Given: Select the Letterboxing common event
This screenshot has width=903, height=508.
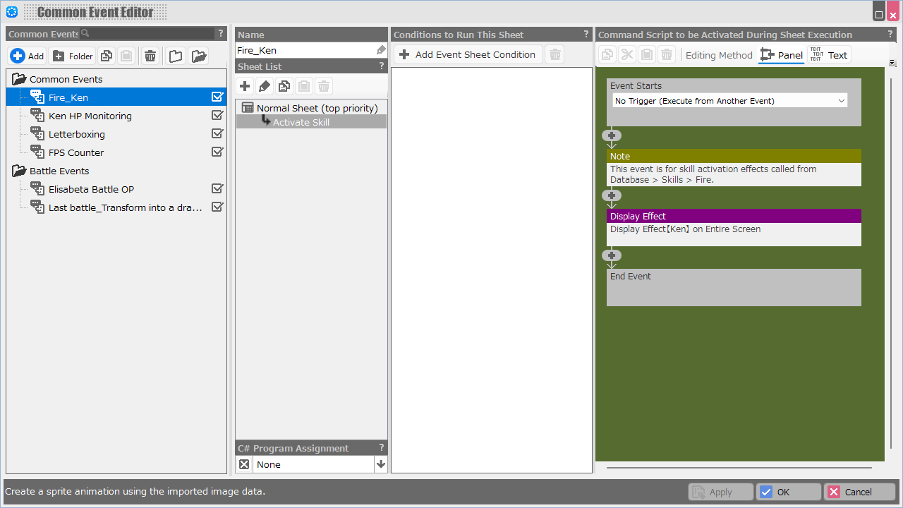Looking at the screenshot, I should (x=76, y=134).
